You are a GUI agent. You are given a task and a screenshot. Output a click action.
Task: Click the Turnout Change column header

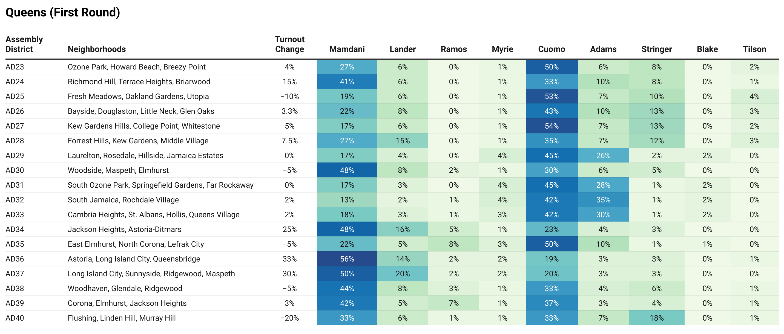(x=289, y=44)
